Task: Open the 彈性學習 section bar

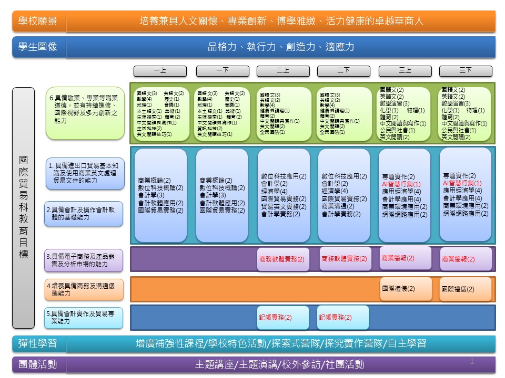Action: [x=37, y=344]
